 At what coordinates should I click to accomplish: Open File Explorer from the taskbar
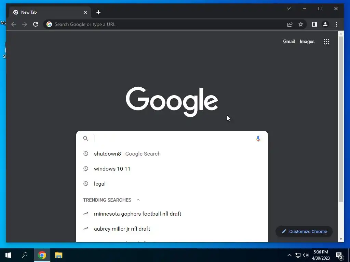59,255
